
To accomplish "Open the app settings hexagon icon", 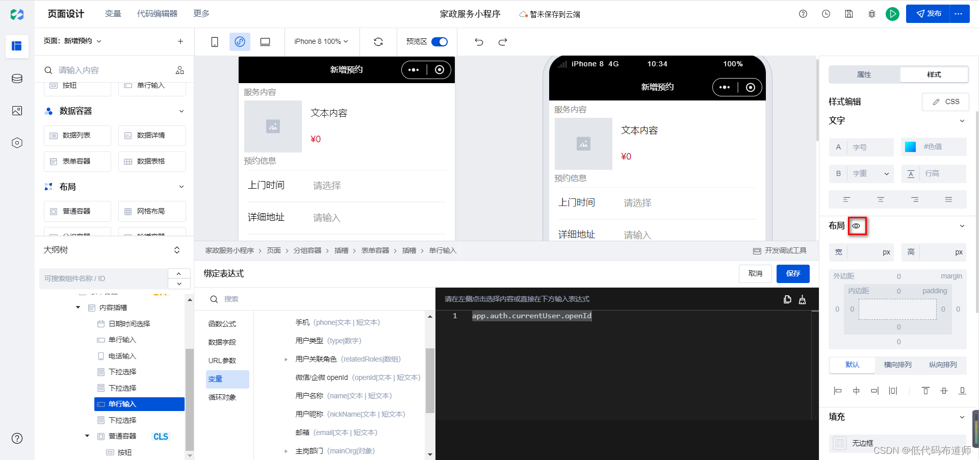I will (17, 143).
